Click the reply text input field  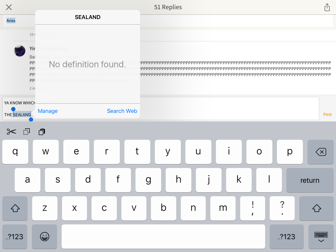click(161, 108)
